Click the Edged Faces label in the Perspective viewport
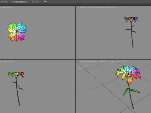This screenshot has height=113, width=151. 115,61
